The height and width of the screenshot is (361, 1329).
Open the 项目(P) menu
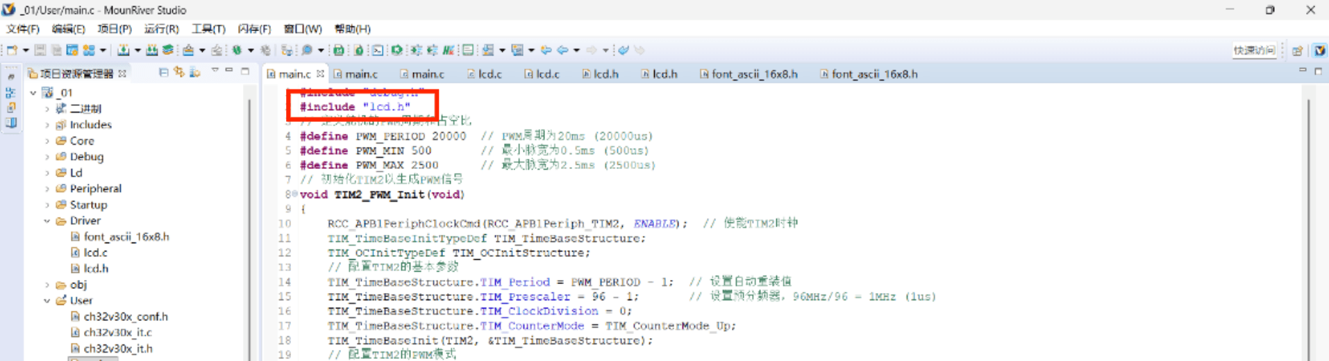coord(114,29)
